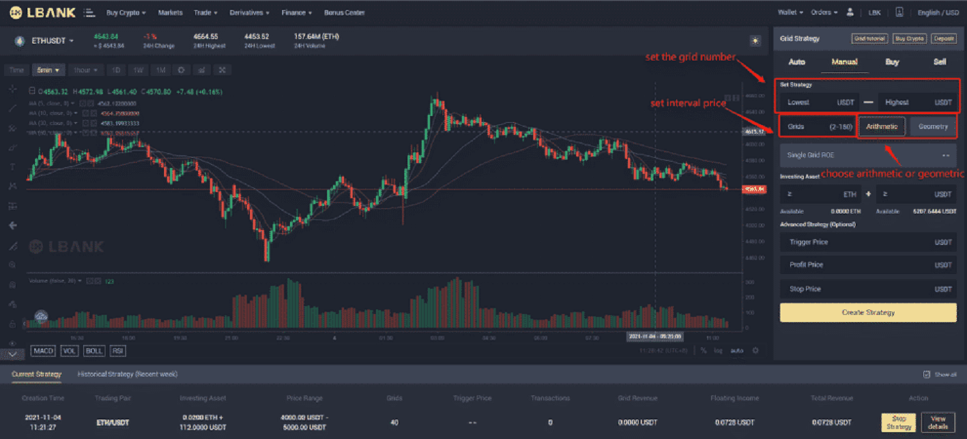Select the magnifier zoom-in tool

coord(11,264)
